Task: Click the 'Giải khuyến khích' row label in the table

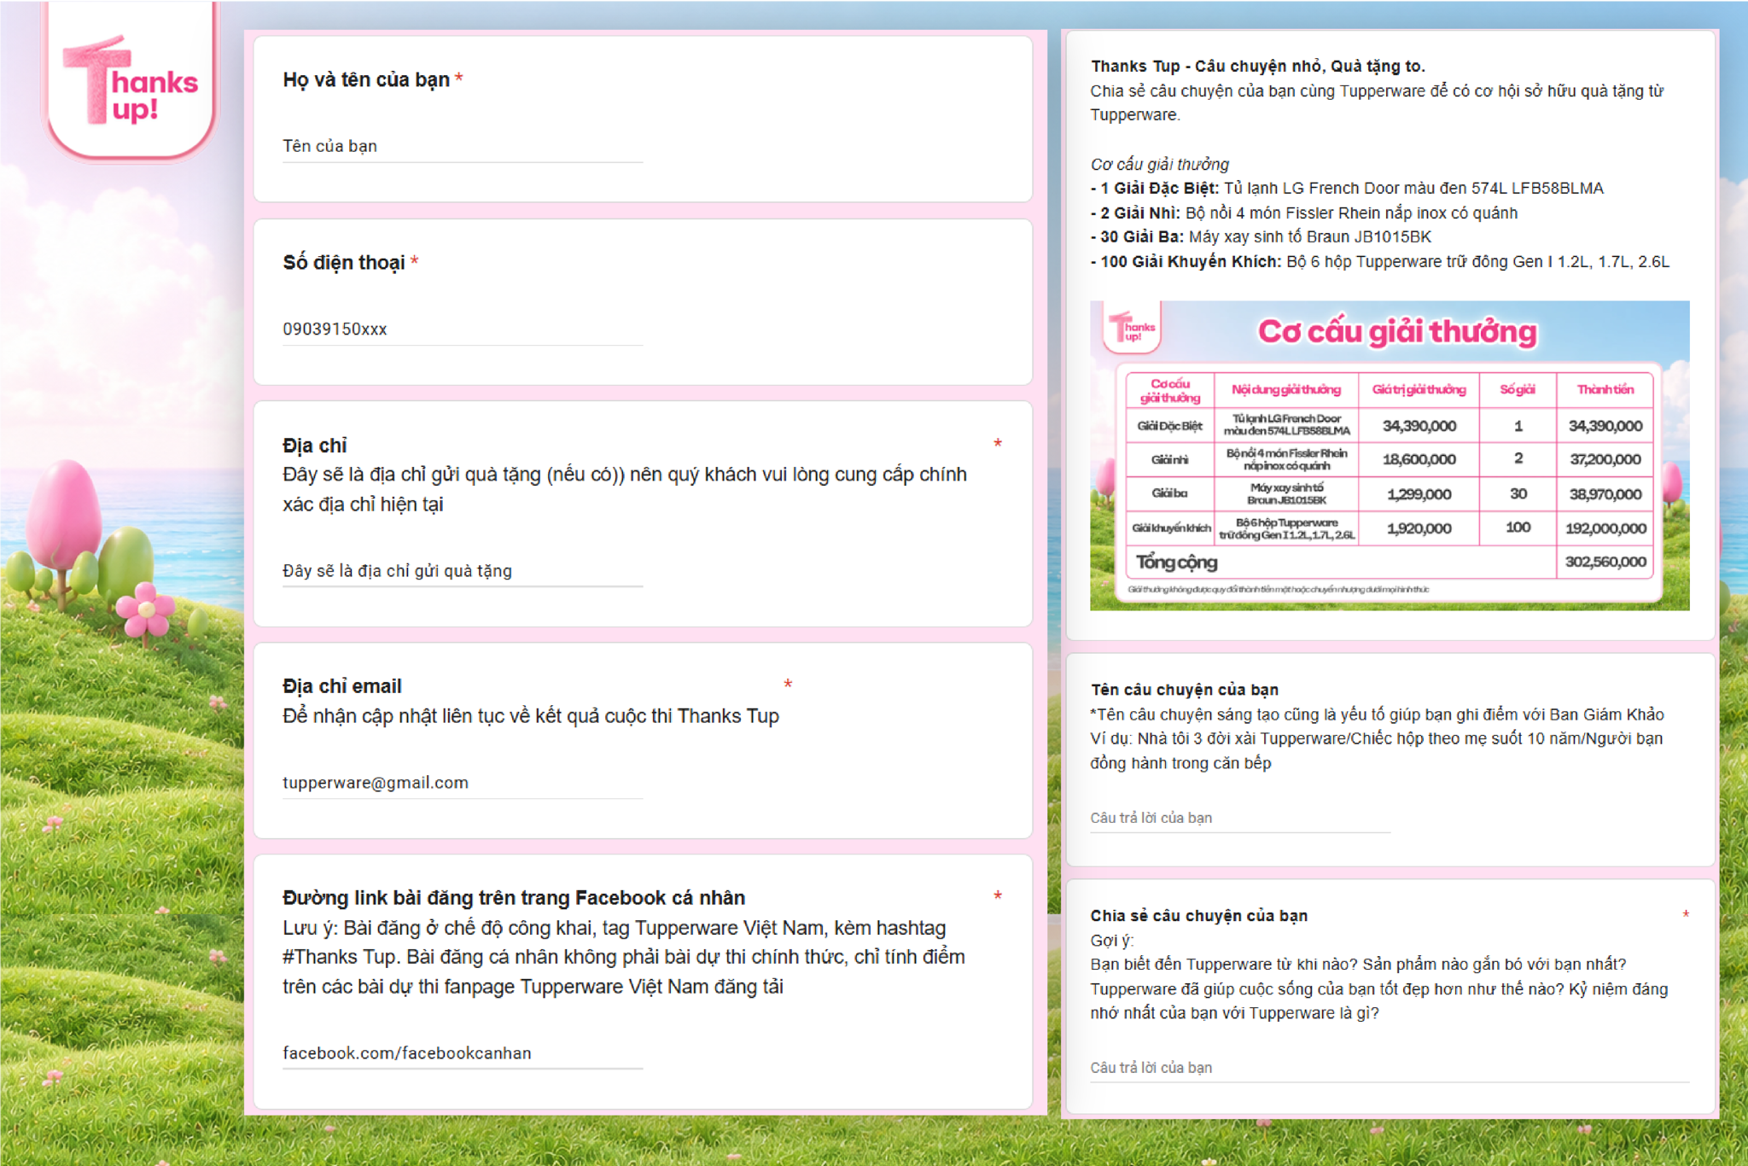Action: tap(1171, 528)
